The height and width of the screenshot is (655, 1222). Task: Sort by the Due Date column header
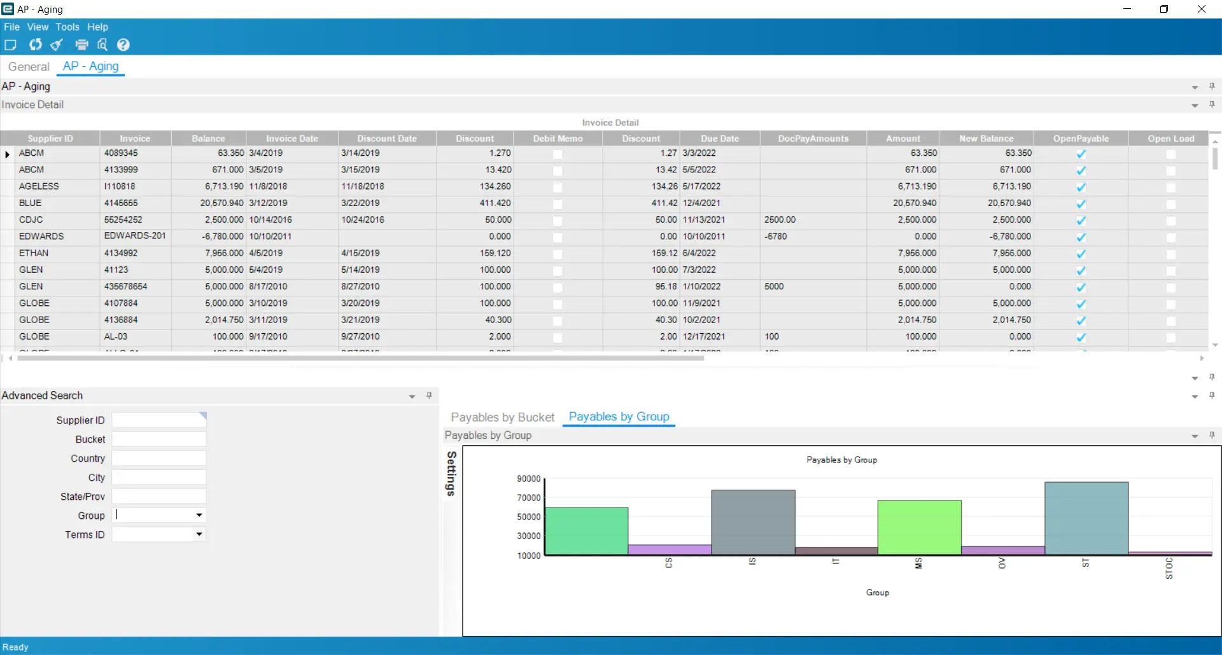click(x=720, y=138)
